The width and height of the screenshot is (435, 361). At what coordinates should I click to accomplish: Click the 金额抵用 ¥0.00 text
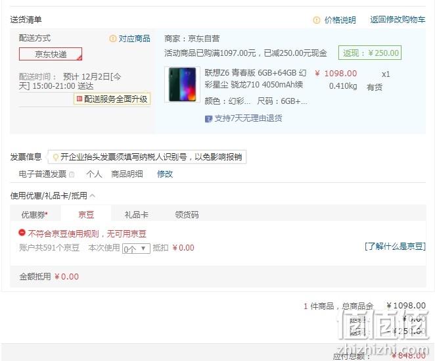(49, 277)
